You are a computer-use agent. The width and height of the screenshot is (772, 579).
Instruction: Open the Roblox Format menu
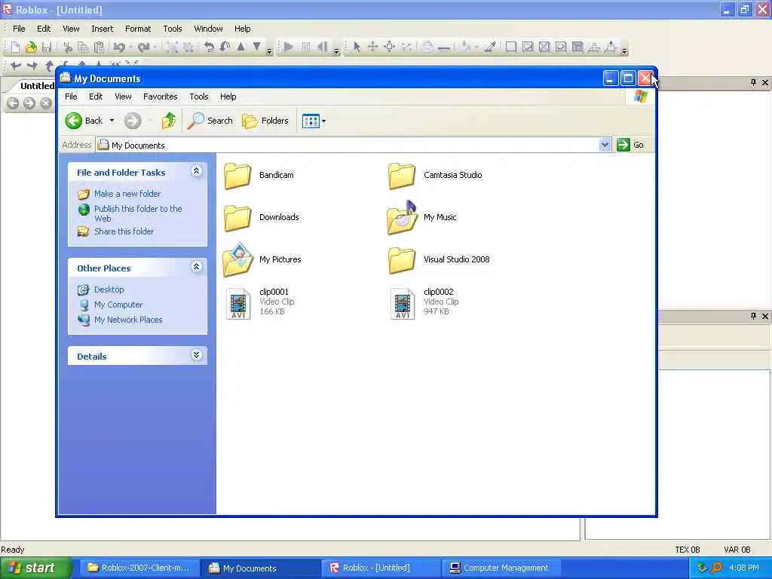(x=138, y=29)
